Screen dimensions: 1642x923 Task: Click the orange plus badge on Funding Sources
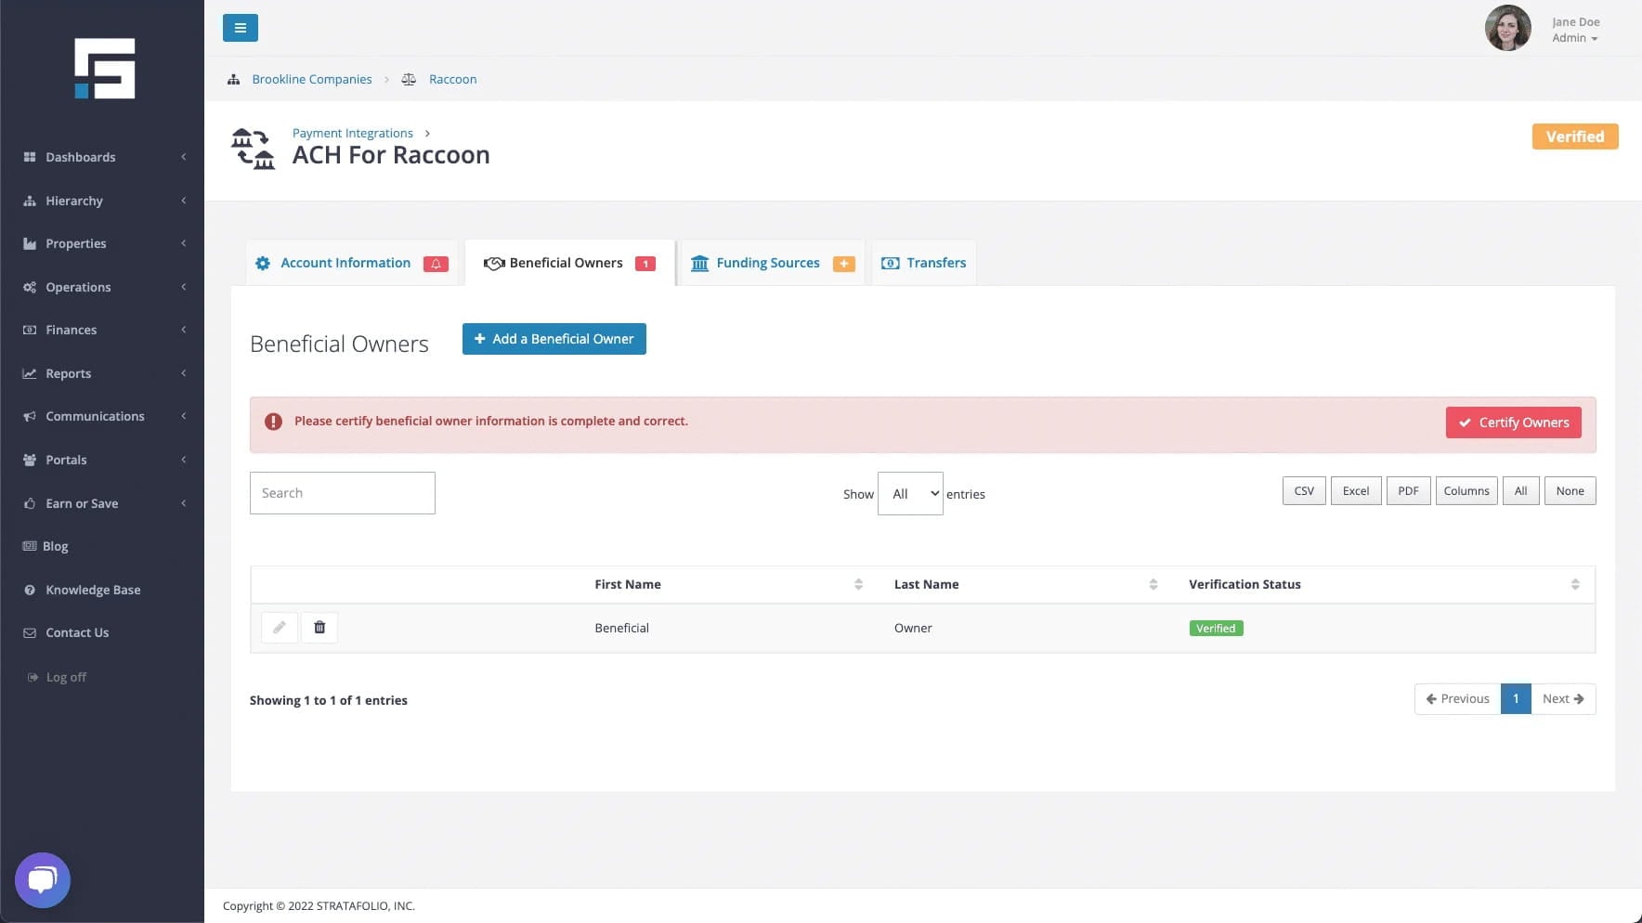(843, 264)
